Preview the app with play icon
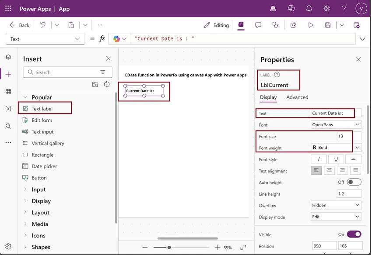The height and width of the screenshot is (255, 372). (311, 25)
